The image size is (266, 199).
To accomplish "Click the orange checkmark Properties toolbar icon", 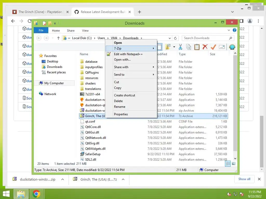I will tap(213, 47).
